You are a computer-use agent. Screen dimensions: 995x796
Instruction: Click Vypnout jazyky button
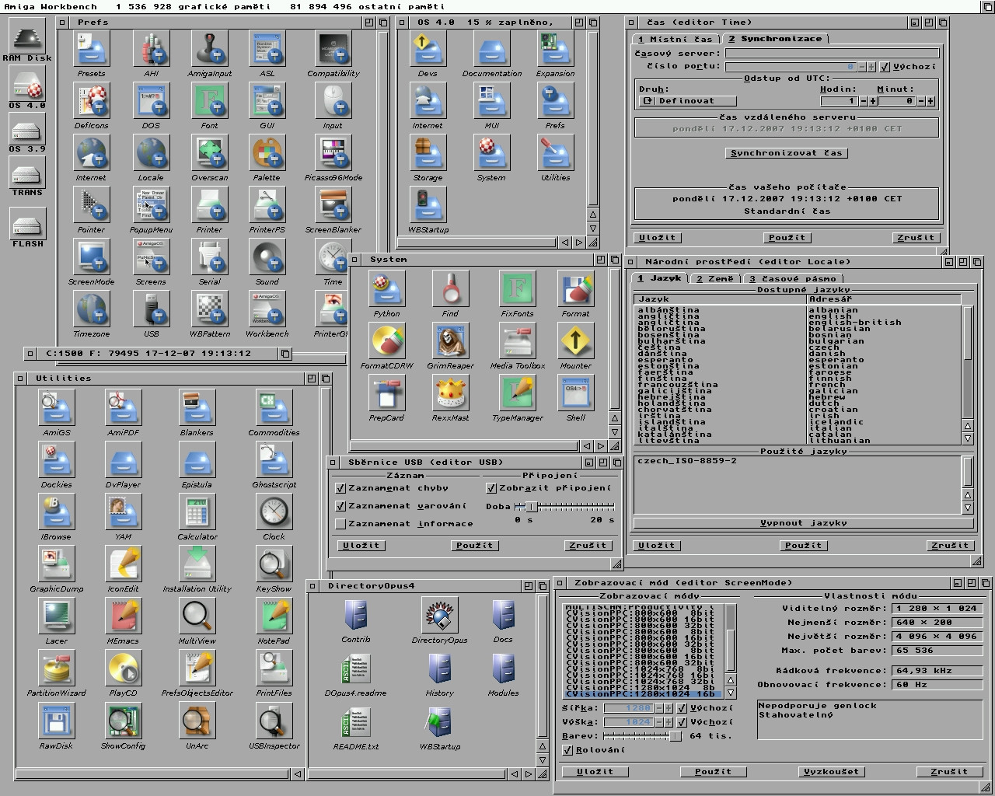point(804,523)
